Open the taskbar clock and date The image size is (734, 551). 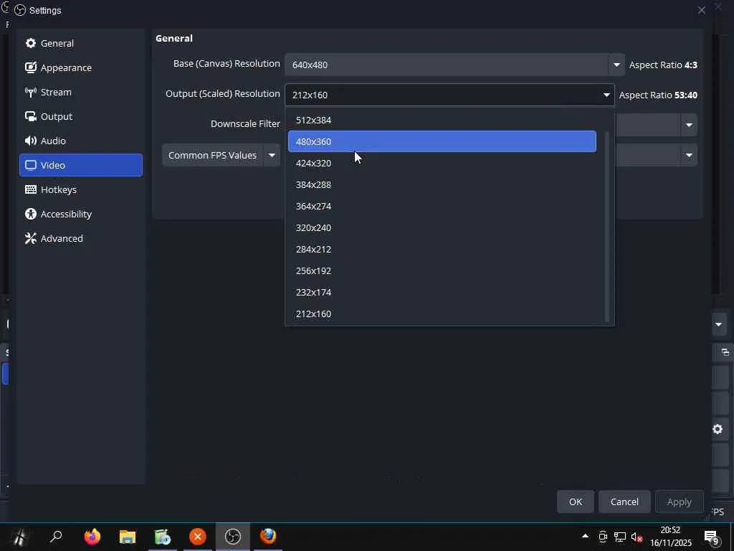coord(670,537)
